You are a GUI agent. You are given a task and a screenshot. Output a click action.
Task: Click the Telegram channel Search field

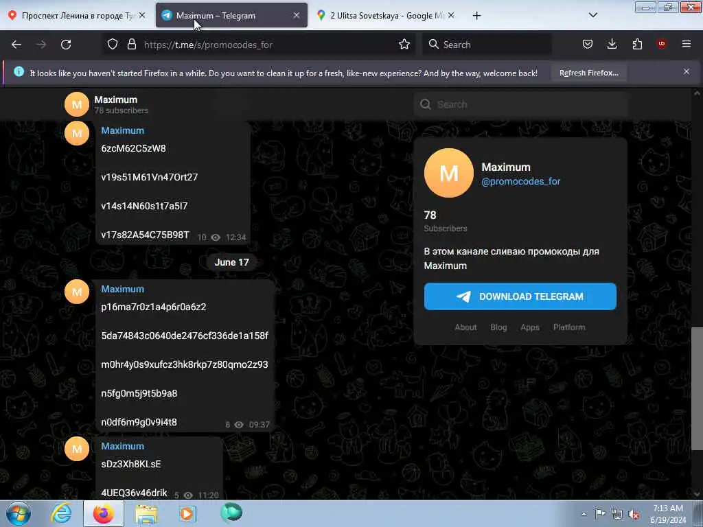pyautogui.click(x=520, y=104)
